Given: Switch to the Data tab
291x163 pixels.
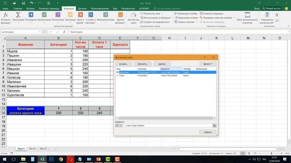Looking at the screenshot, I should 82,9.
